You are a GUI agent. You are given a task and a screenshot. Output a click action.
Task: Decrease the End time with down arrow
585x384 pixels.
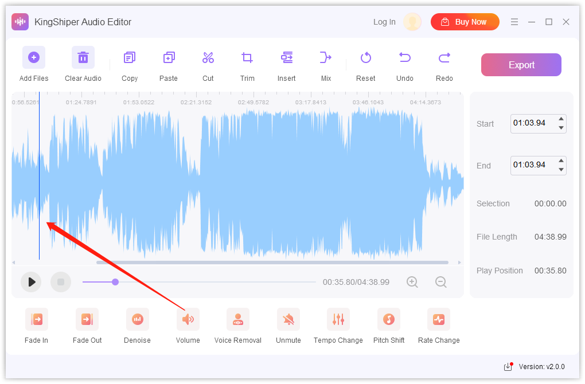tap(561, 170)
